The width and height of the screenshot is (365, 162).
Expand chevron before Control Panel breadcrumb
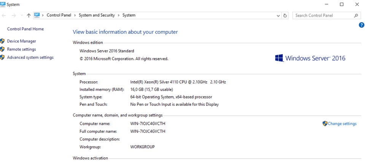point(43,15)
